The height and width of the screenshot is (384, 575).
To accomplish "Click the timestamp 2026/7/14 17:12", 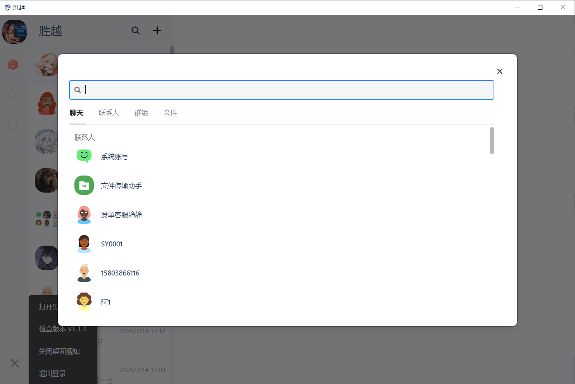I will click(143, 331).
